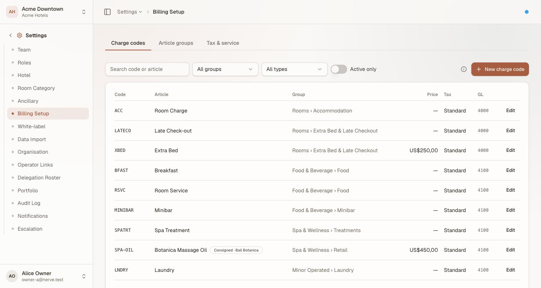Open the Settings breadcrumb dropdown
This screenshot has width=541, height=288.
point(130,12)
